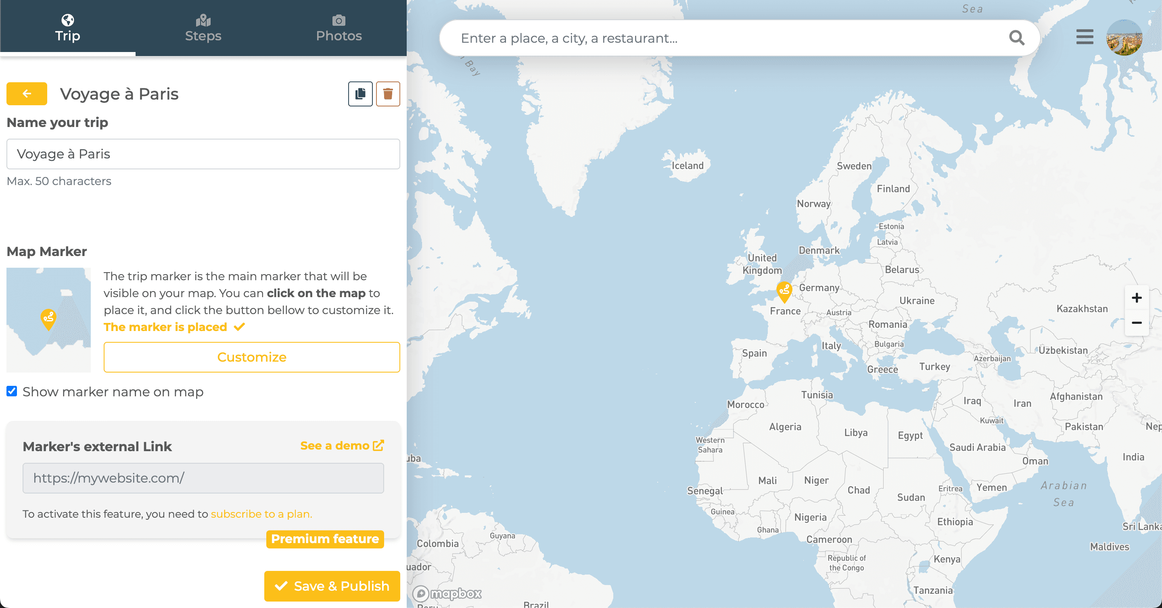Viewport: 1162px width, 608px height.
Task: Open the See a demo link
Action: tap(341, 446)
